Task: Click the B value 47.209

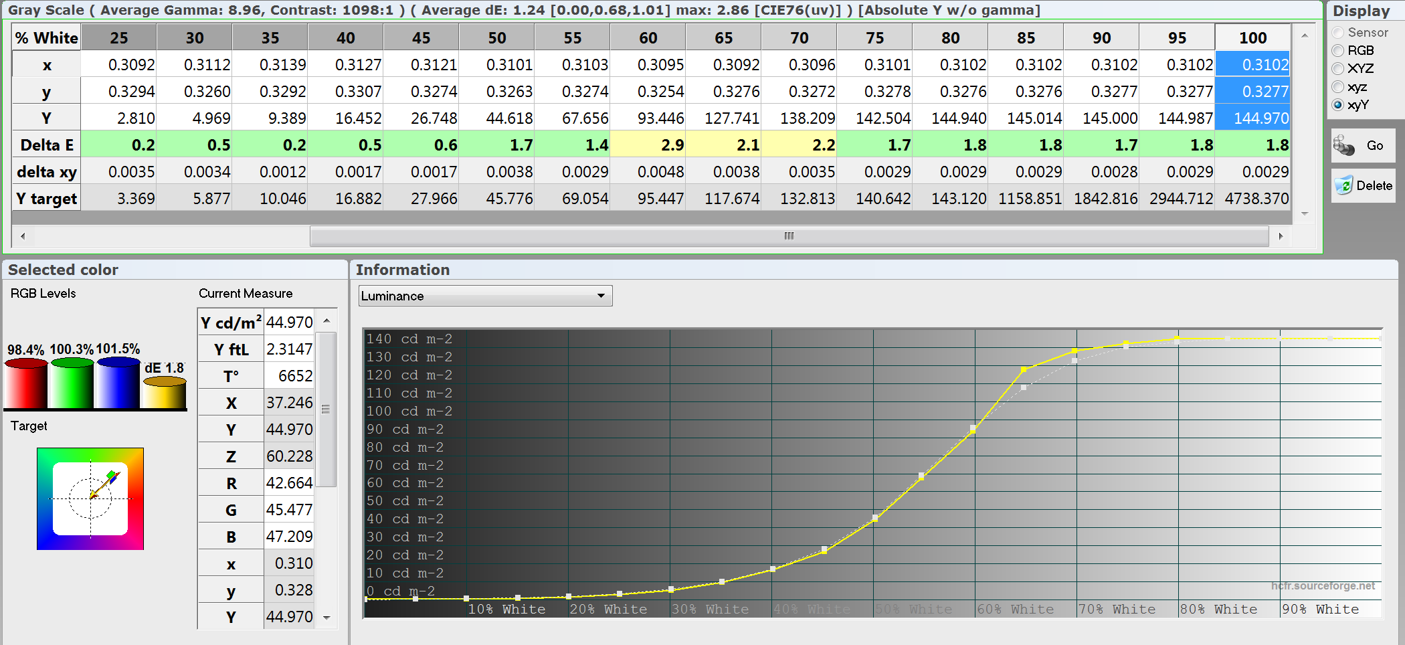Action: pyautogui.click(x=289, y=536)
